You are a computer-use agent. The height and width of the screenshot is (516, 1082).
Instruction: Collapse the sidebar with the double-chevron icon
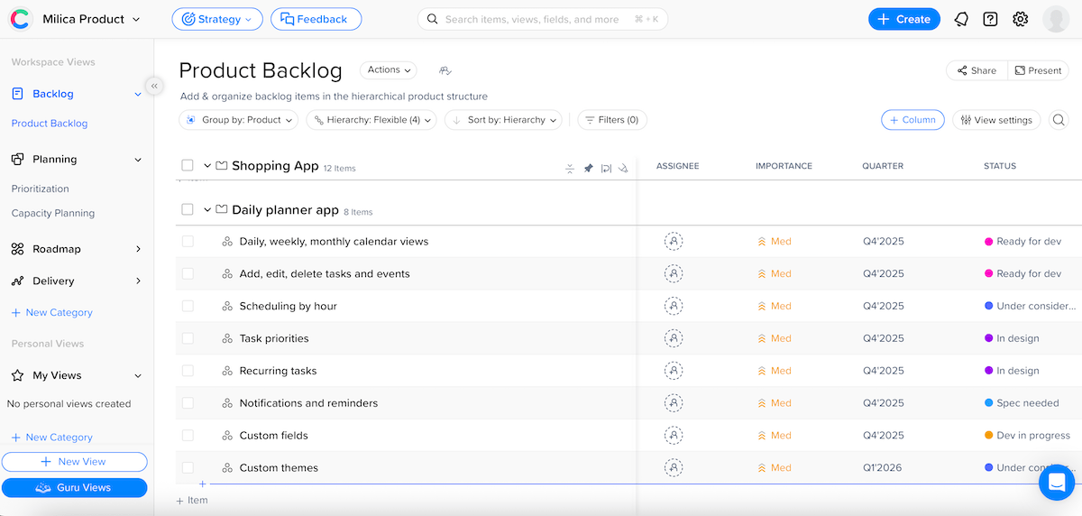pos(154,86)
